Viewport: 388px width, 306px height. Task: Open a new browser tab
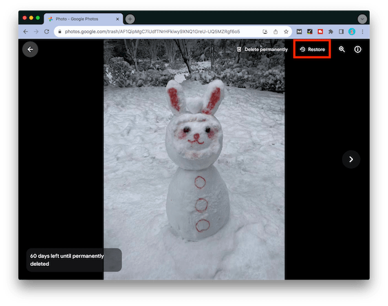pyautogui.click(x=130, y=19)
